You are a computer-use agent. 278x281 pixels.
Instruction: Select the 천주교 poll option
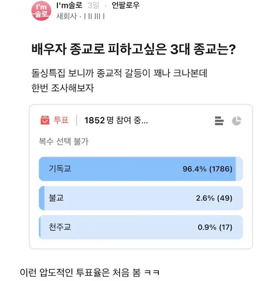60,227
